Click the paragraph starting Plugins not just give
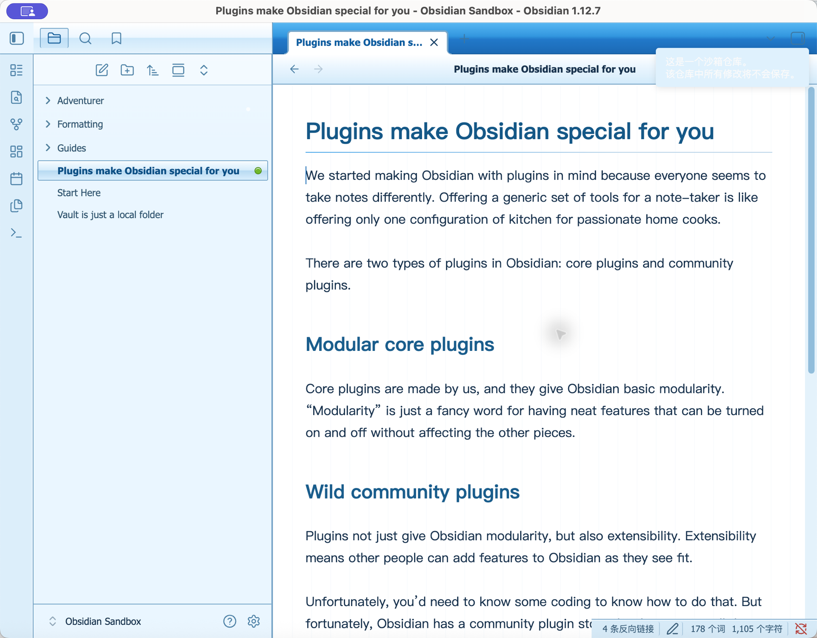This screenshot has height=638, width=817. tap(531, 547)
